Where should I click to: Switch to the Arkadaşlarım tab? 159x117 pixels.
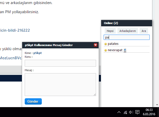tap(128, 31)
